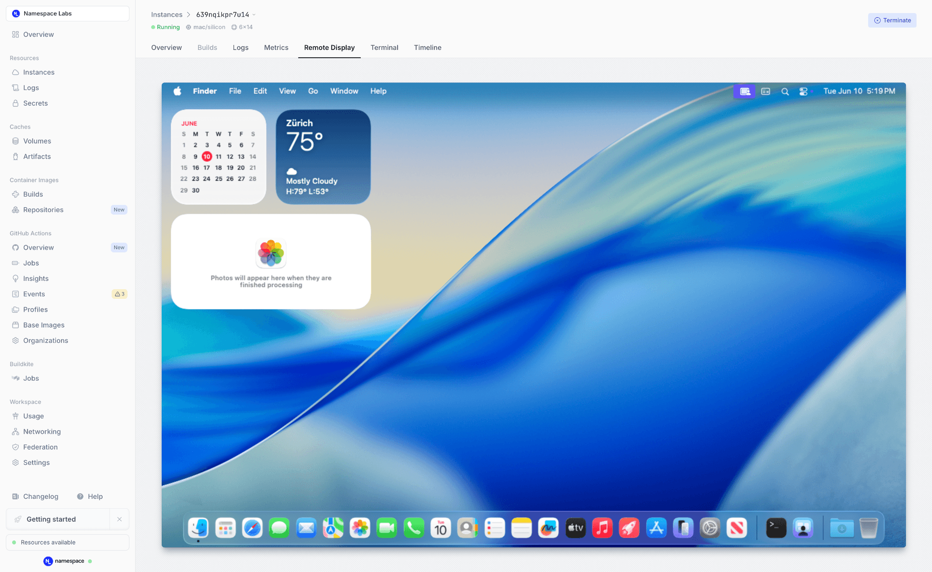Viewport: 932px width, 572px height.
Task: Open the Music app from the Dock
Action: pos(602,528)
